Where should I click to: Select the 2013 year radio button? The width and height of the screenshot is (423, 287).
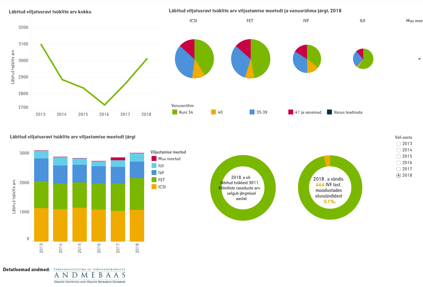pos(398,144)
